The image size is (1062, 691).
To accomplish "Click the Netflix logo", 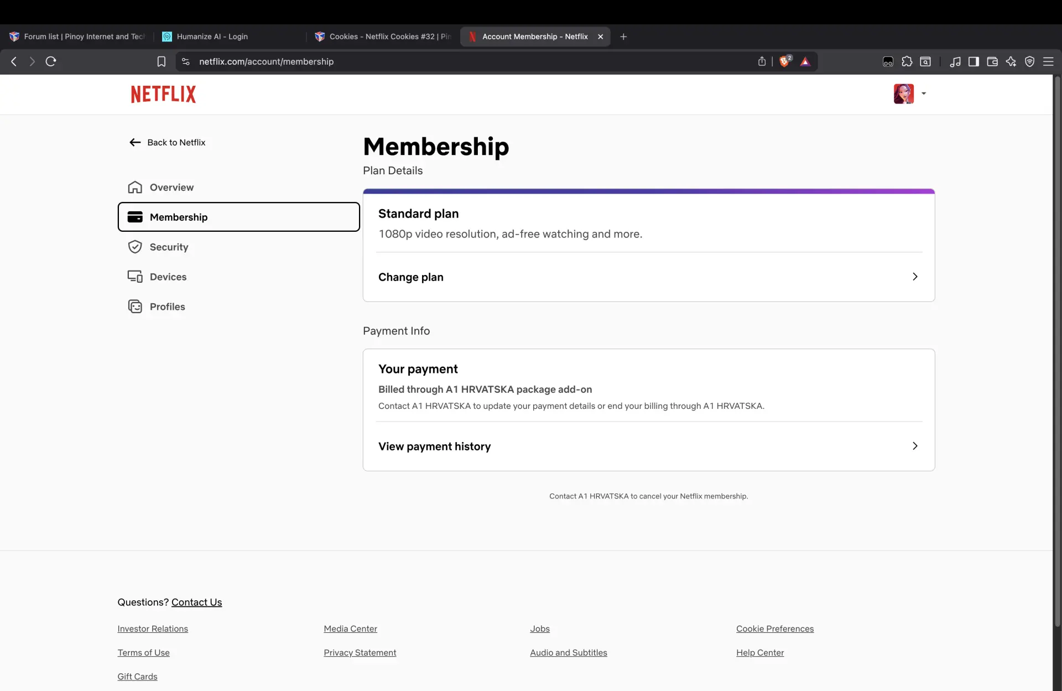I will point(163,94).
